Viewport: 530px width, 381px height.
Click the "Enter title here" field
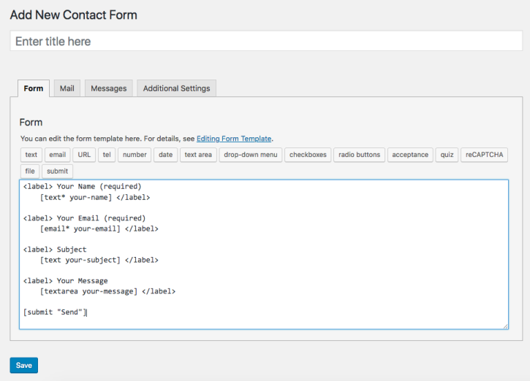[x=266, y=42]
